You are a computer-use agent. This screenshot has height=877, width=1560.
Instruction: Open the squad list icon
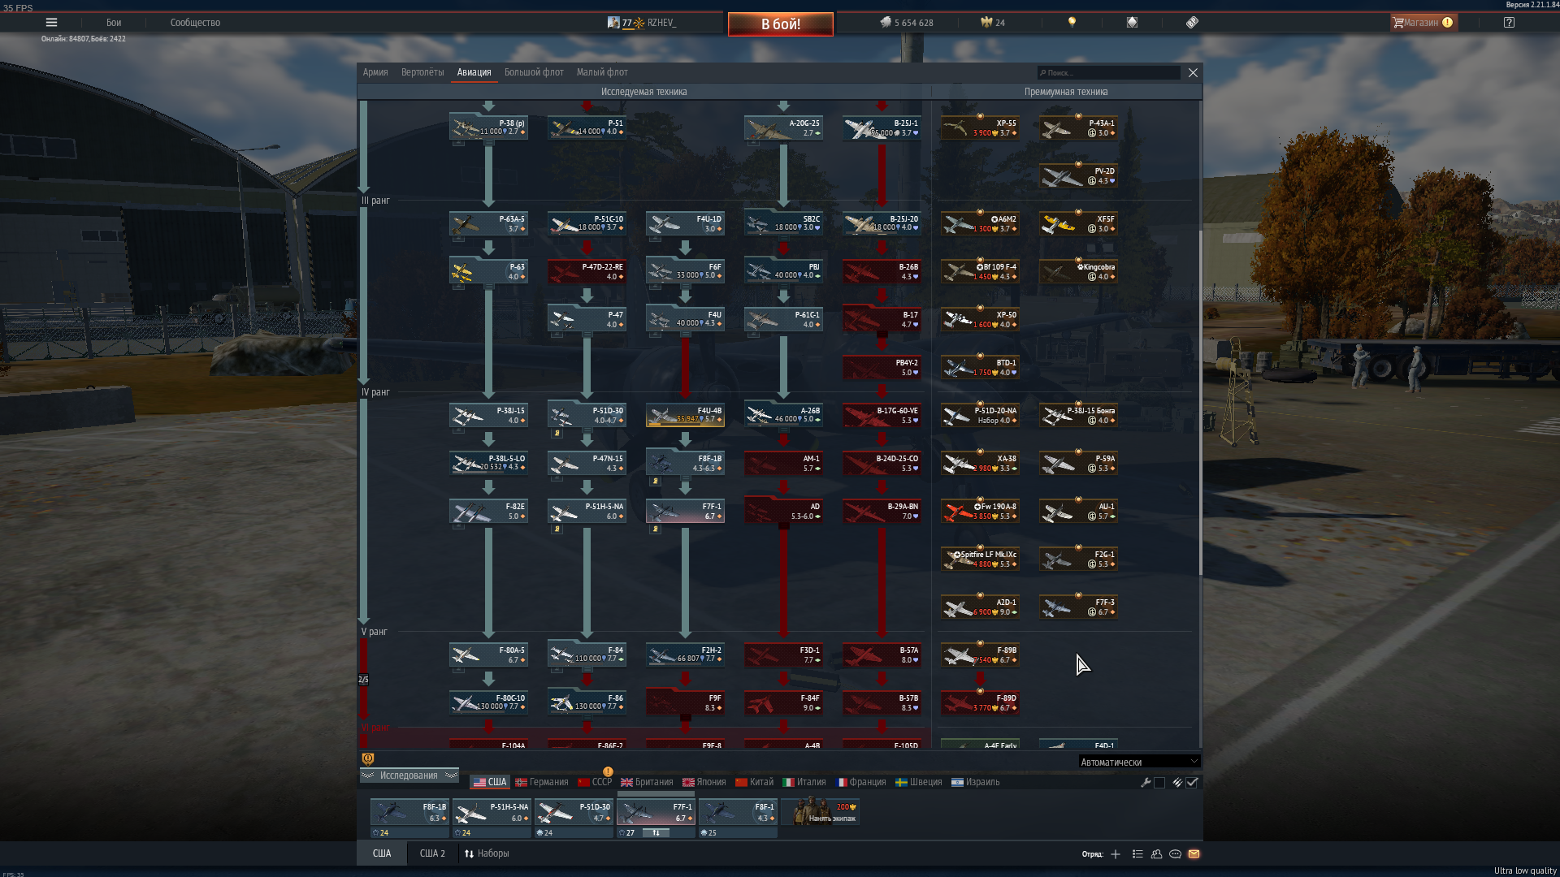[x=1137, y=854]
